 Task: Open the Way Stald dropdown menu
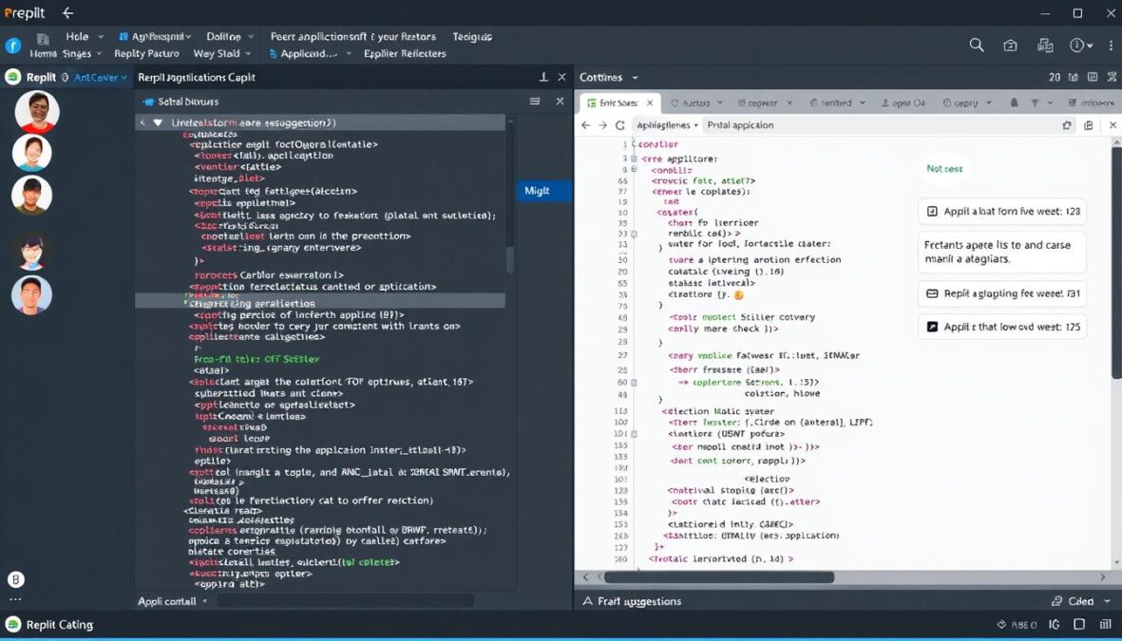[x=220, y=53]
